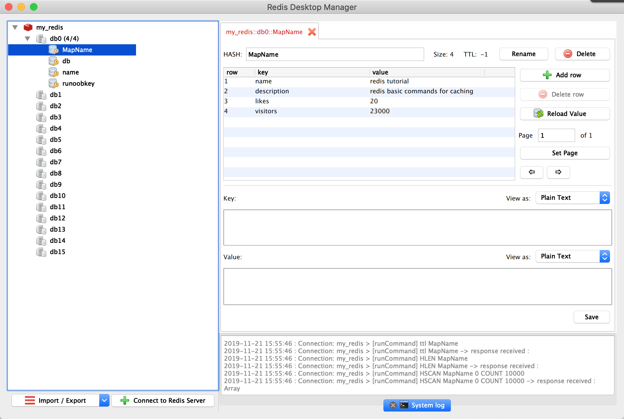The width and height of the screenshot is (624, 419).
Task: Click the db14 database icon
Action: pyautogui.click(x=41, y=241)
